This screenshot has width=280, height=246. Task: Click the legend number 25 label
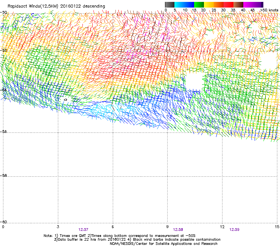point(214,10)
